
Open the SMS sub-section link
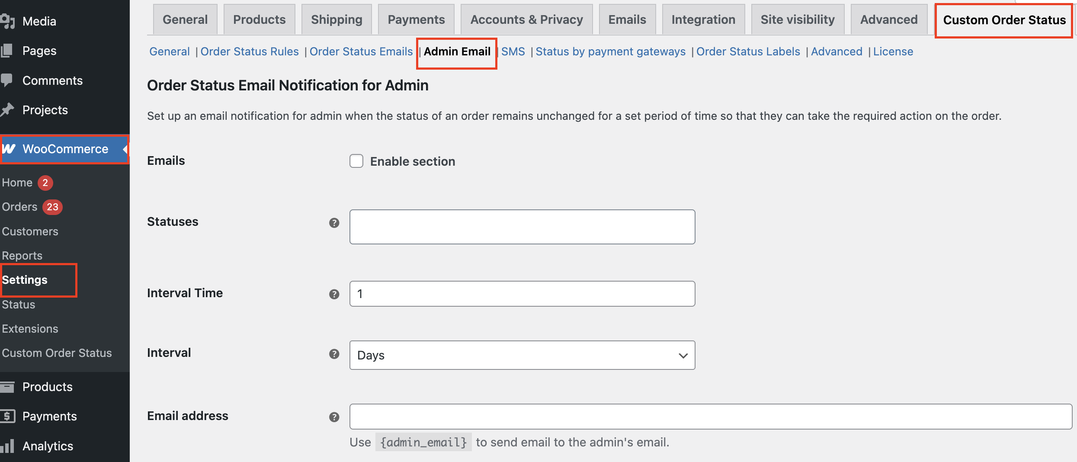(x=513, y=51)
